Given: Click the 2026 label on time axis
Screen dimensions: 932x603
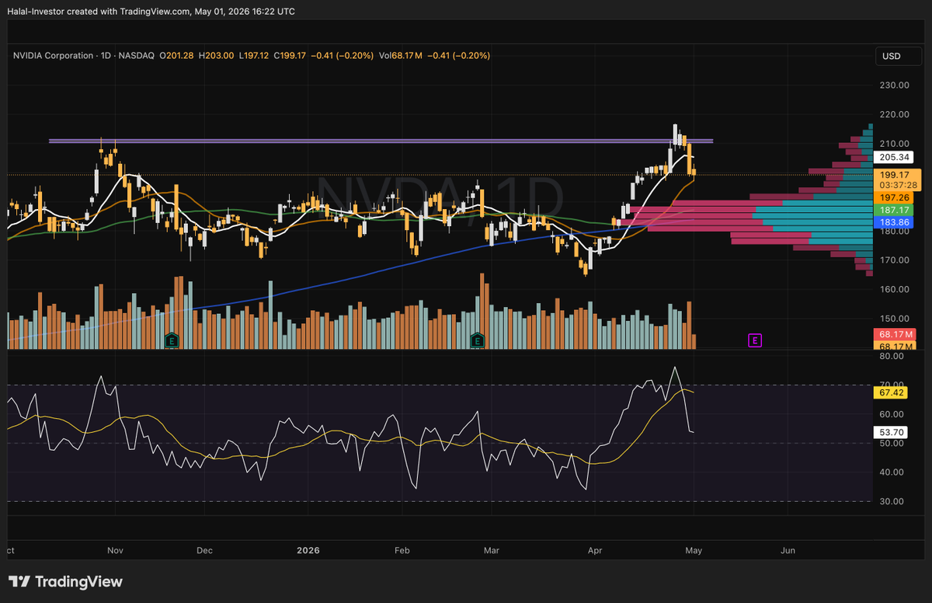Looking at the screenshot, I should coord(308,550).
